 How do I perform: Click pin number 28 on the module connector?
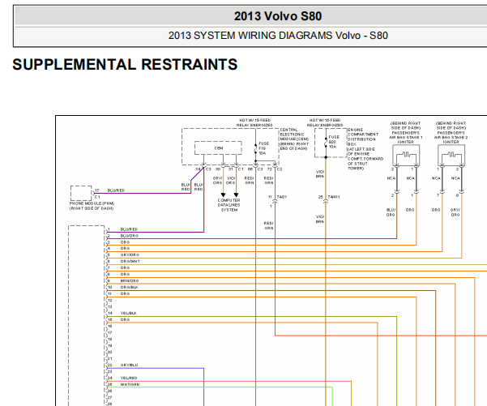coord(109,404)
